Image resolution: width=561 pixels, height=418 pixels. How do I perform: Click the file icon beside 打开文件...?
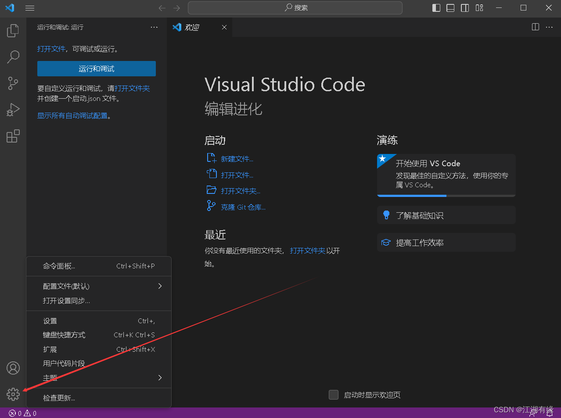click(x=212, y=174)
